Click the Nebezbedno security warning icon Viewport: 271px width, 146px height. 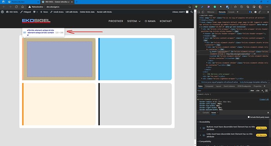pyautogui.click(x=29, y=7)
